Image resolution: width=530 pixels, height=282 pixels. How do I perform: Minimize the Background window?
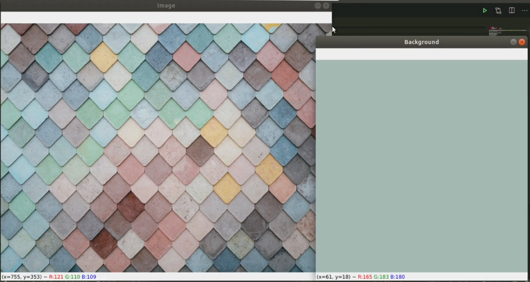pyautogui.click(x=514, y=42)
